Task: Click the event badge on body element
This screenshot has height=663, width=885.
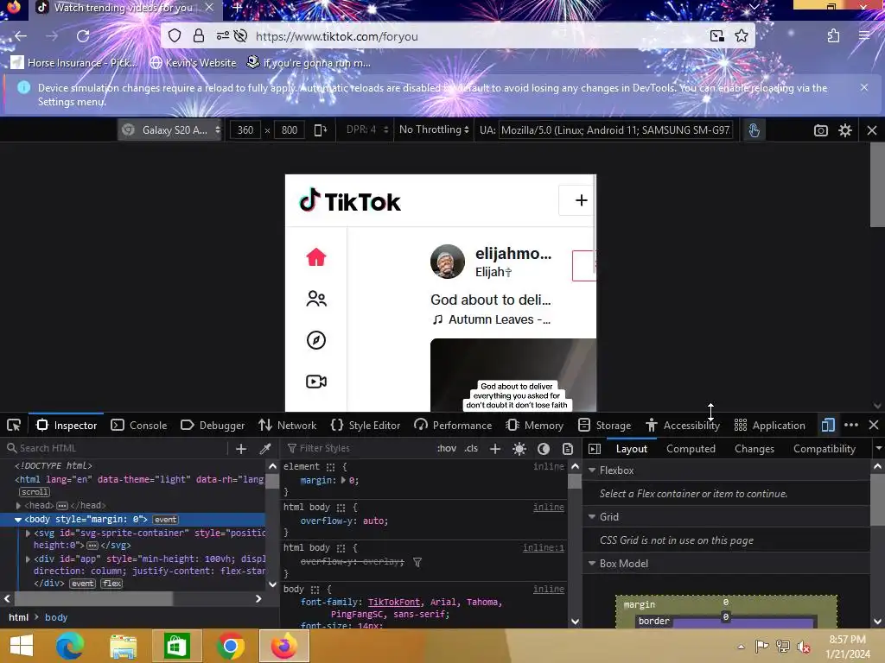Action: click(x=165, y=520)
